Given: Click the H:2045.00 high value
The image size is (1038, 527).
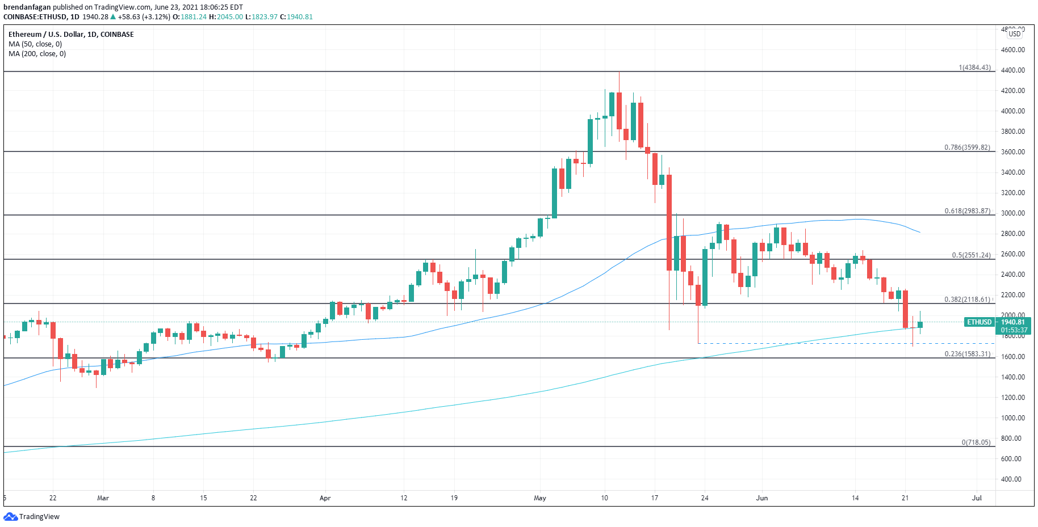Looking at the screenshot, I should pyautogui.click(x=226, y=17).
